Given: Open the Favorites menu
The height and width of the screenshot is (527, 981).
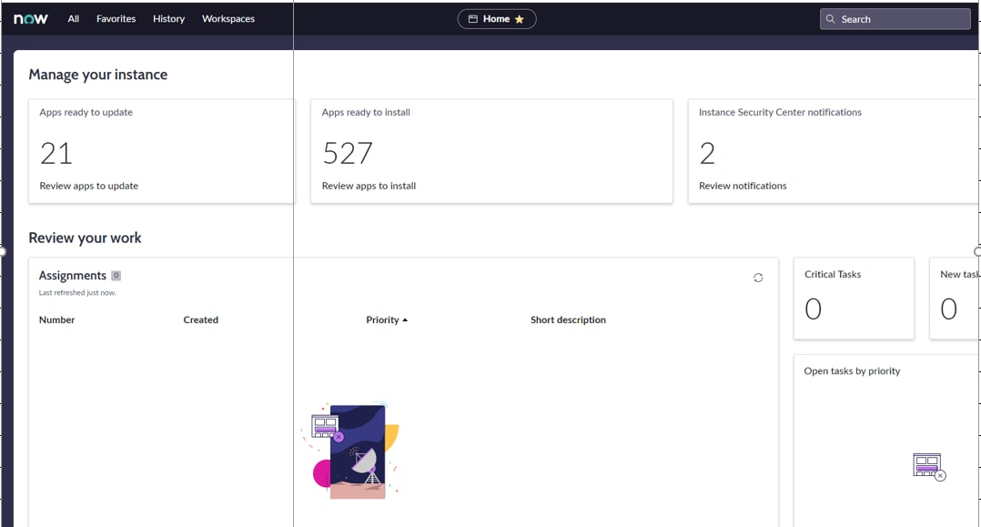Looking at the screenshot, I should 116,19.
